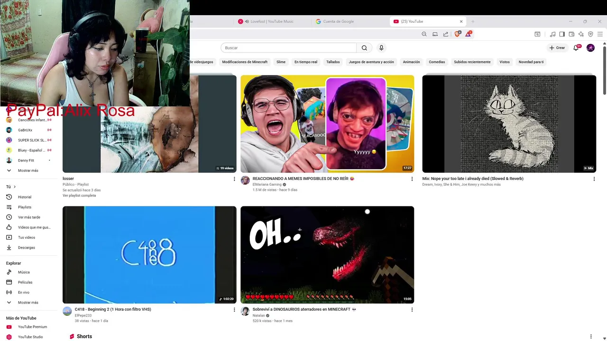This screenshot has height=341, width=607.
Task: Click the tab search icon in toolbar
Action: (x=537, y=34)
